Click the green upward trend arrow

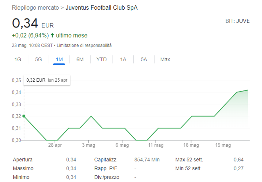pos(52,36)
